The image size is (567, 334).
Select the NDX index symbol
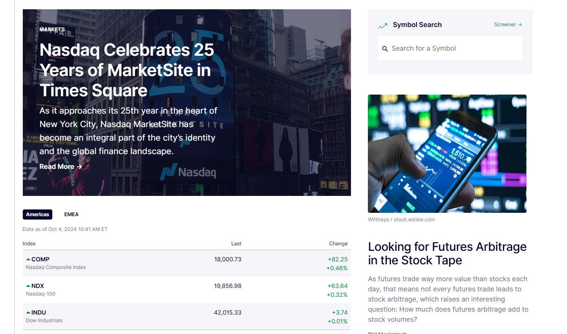38,286
